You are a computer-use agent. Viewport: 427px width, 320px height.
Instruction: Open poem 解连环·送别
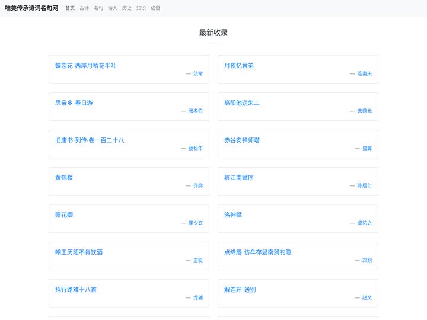[x=240, y=289]
